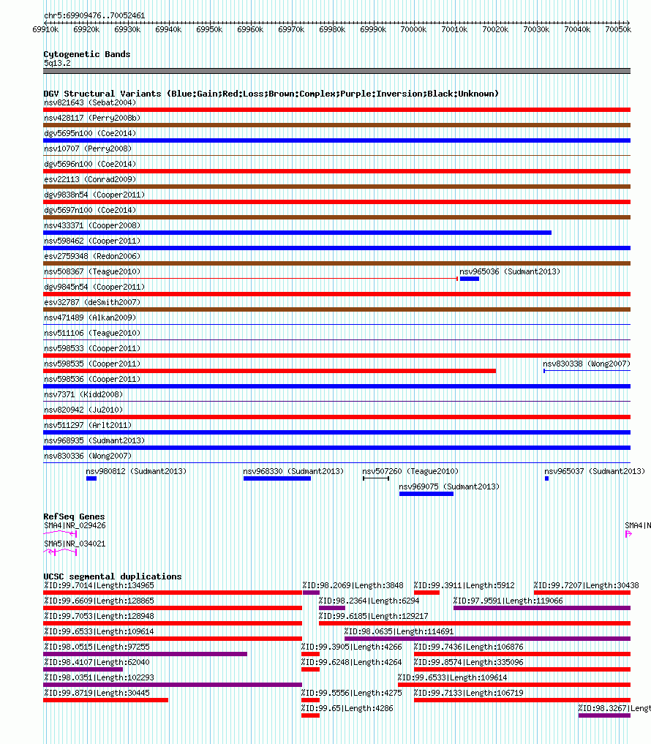Click the nsv965036 (Sudmant2013) label
The height and width of the screenshot is (744, 651).
coord(510,271)
